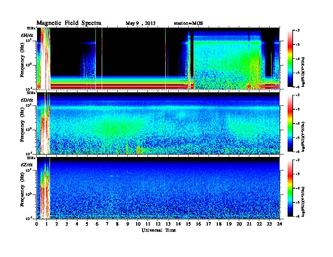Click the hour "18" tick label on time axis

pyautogui.click(x=219, y=224)
